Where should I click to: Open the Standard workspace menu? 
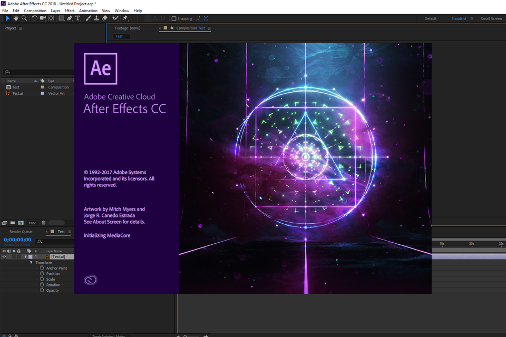coord(472,19)
